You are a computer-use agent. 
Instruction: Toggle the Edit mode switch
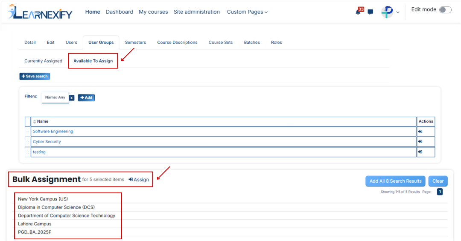[x=445, y=10]
